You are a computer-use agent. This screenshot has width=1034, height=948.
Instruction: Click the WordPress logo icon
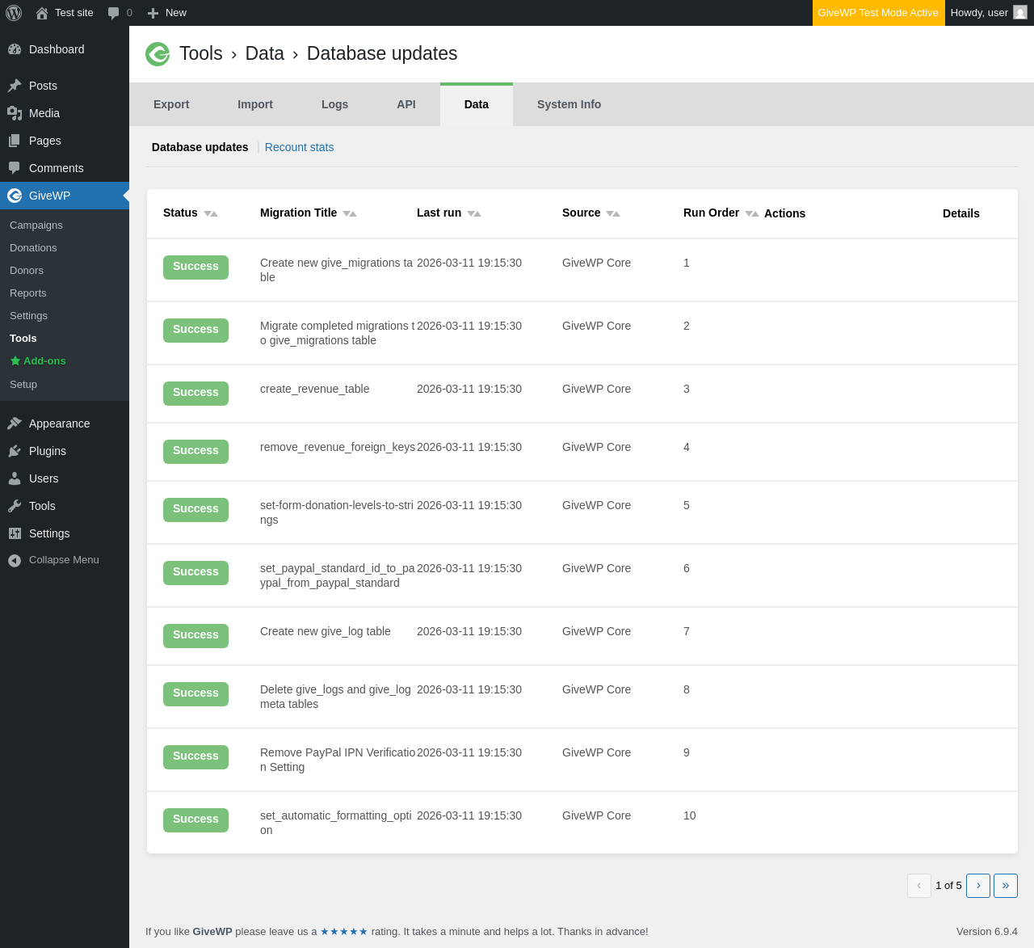coord(14,13)
